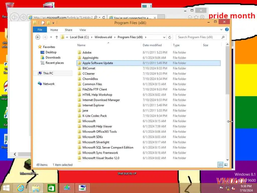Click the search magnifier icon in Explorer
The height and width of the screenshot is (193, 257).
(x=223, y=37)
